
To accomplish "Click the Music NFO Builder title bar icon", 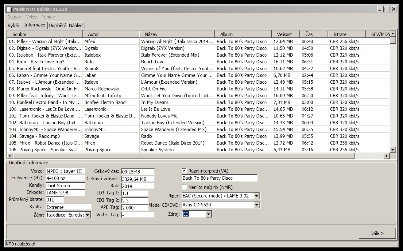I will (x=9, y=9).
